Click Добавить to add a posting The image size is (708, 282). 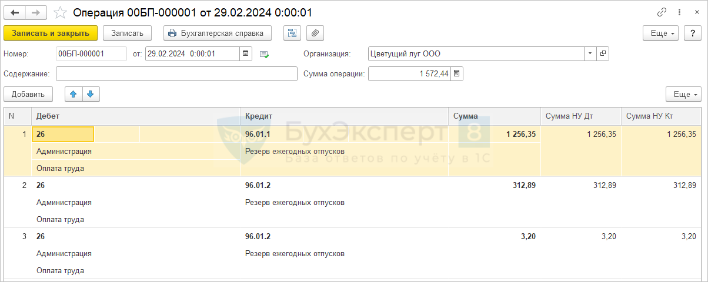(28, 94)
